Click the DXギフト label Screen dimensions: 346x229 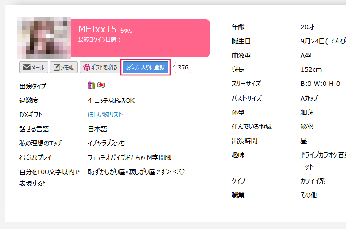click(31, 115)
